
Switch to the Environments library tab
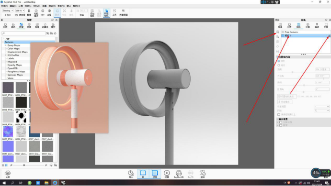[x=29, y=26]
